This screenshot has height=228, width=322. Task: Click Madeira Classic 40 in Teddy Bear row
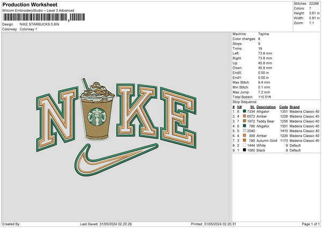[x=304, y=121]
